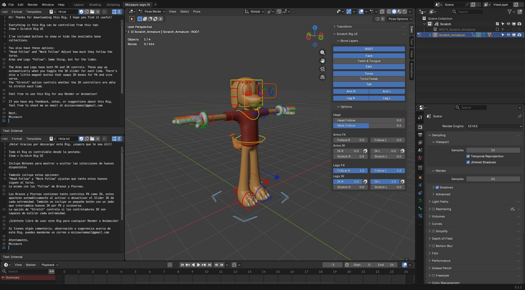Hide Scratch_Armature in the outliner viewport
525x290 pixels.
[508, 35]
